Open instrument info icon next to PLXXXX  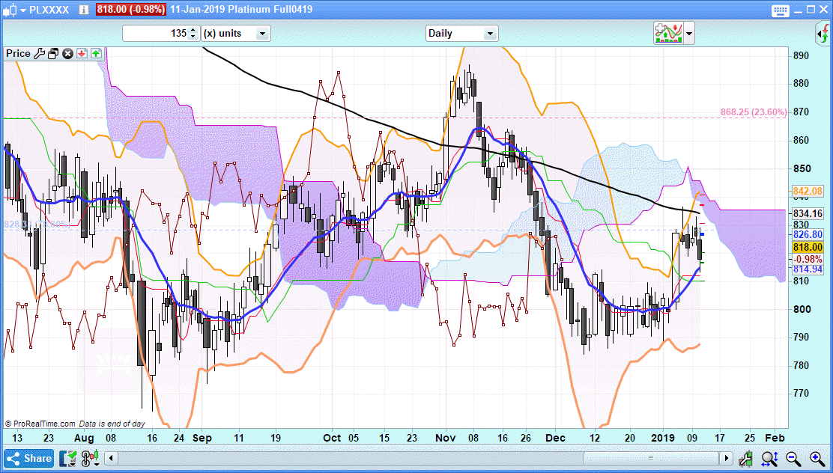tap(84, 10)
